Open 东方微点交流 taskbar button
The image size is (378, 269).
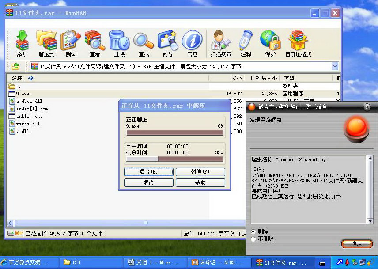(29, 262)
